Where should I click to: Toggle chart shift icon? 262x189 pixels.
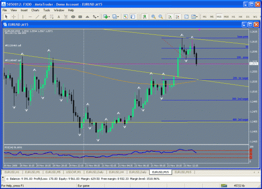point(177,17)
